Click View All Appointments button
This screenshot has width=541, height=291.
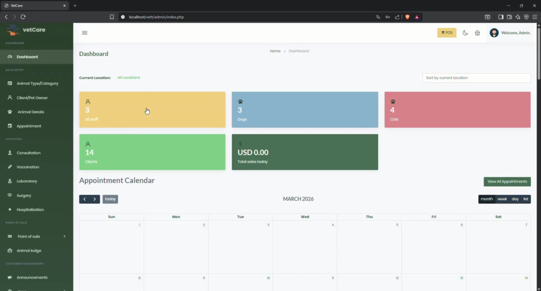507,182
